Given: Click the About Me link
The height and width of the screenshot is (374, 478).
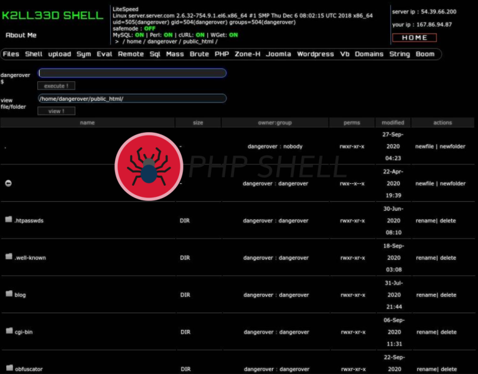Looking at the screenshot, I should 21,35.
